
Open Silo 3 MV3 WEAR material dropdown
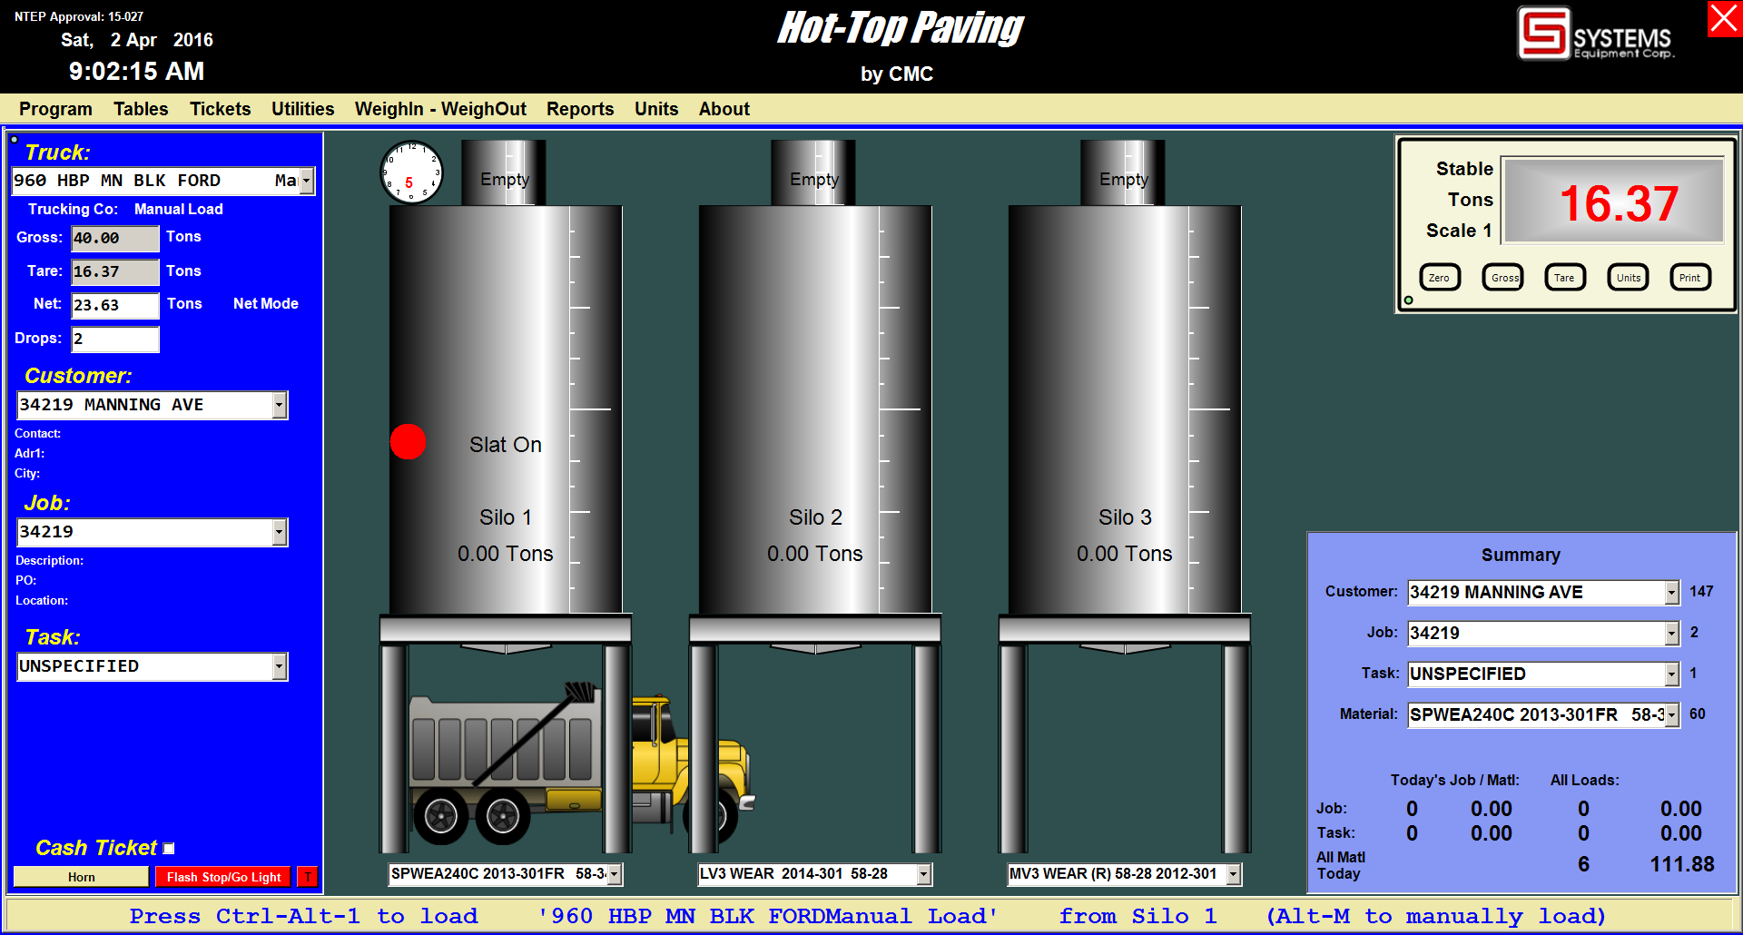[x=1234, y=874]
